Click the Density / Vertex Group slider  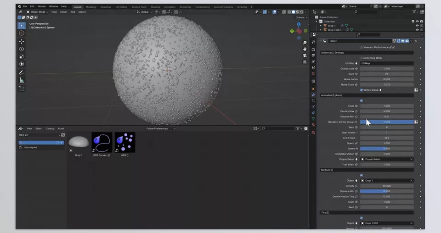[x=387, y=122]
